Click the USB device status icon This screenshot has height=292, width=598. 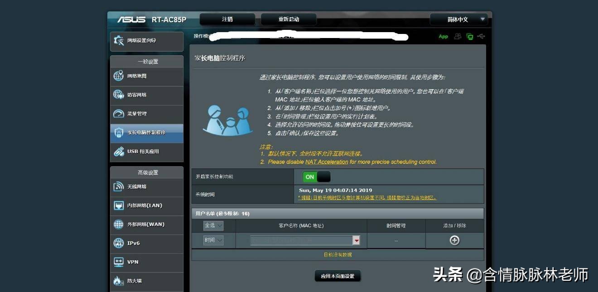click(481, 36)
